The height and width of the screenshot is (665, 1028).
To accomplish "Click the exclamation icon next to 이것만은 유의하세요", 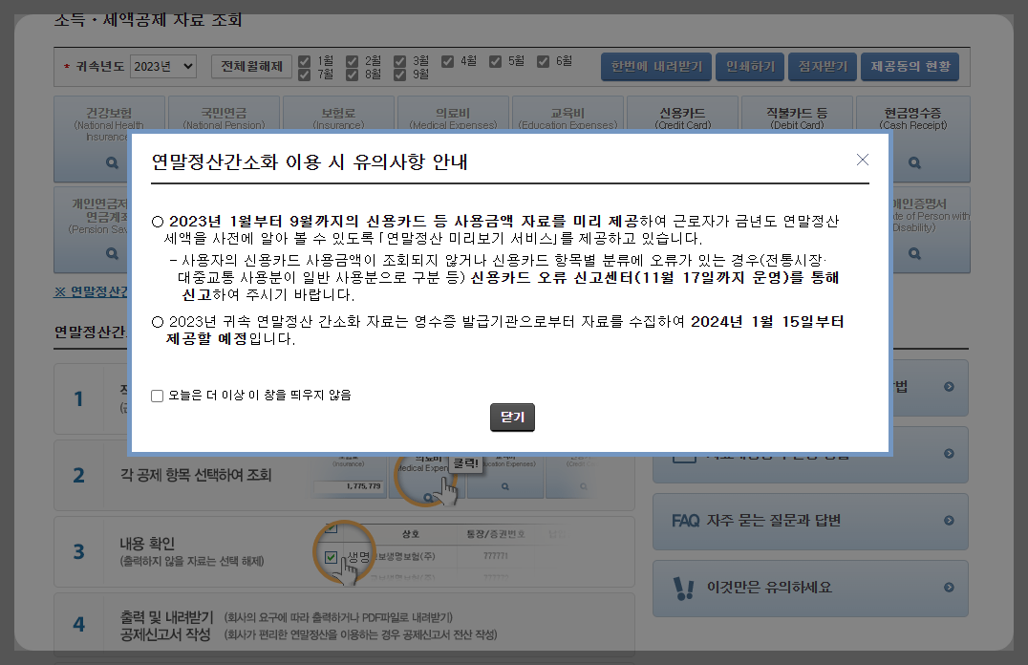I will click(684, 589).
